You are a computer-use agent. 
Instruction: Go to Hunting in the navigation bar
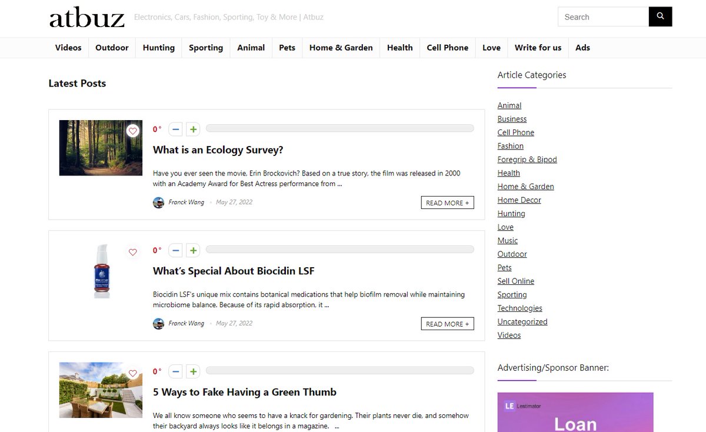tap(159, 48)
